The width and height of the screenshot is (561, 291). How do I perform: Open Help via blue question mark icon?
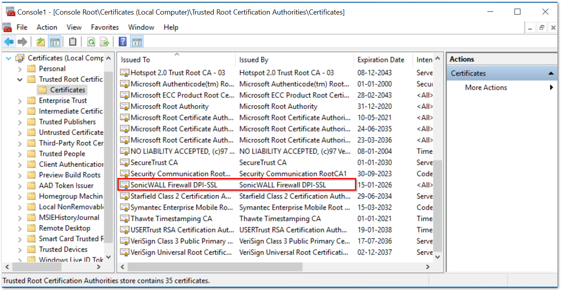[x=123, y=42]
